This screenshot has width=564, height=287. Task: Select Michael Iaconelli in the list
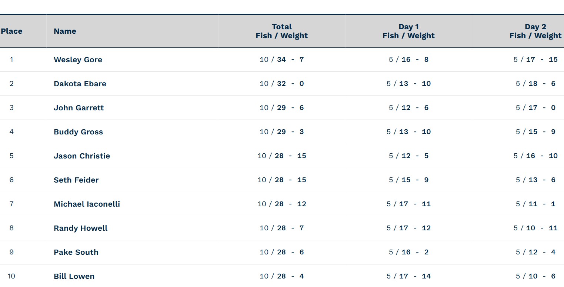pyautogui.click(x=87, y=204)
